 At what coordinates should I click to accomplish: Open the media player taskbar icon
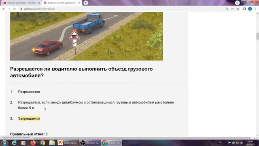pos(23,143)
